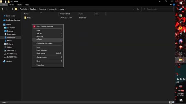Open Steam from the taskbar
Viewport: 186px width, 104px height.
click(x=180, y=9)
